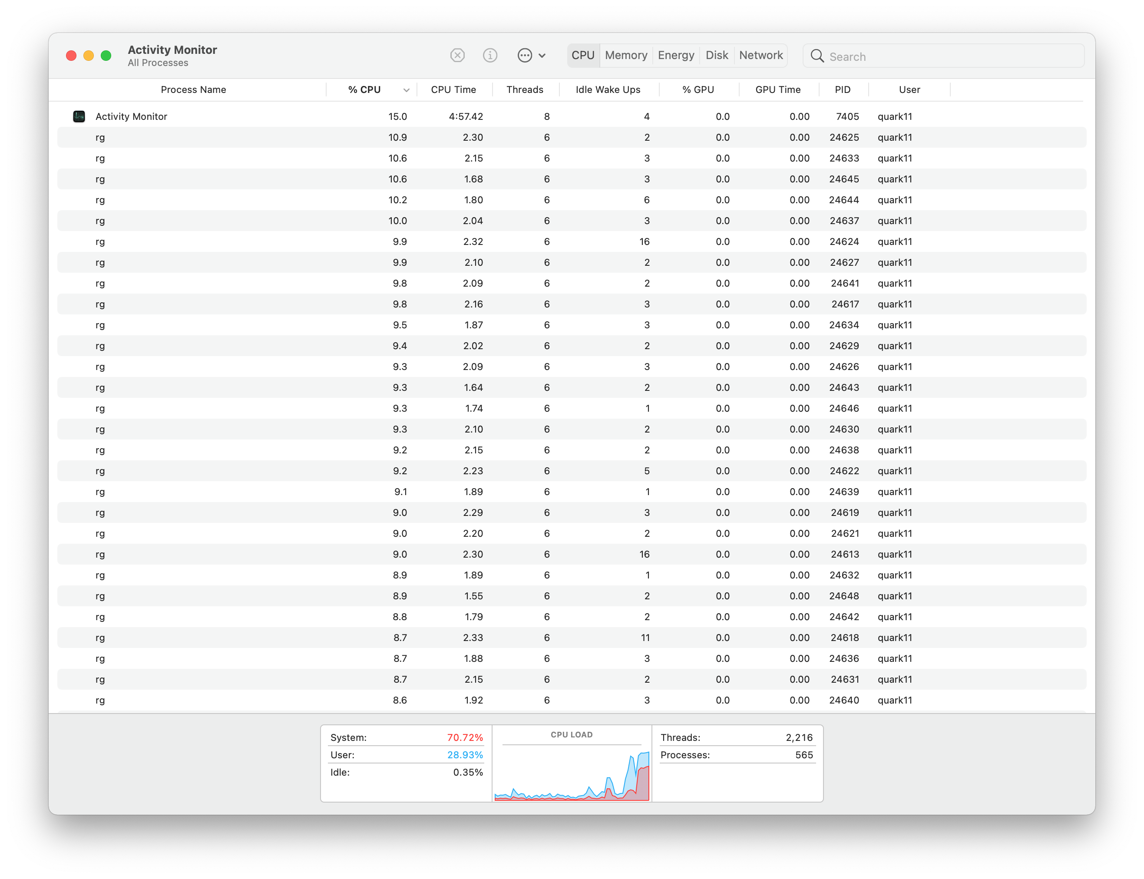The width and height of the screenshot is (1144, 879).
Task: Select rg process with PID 24625
Action: pos(572,137)
